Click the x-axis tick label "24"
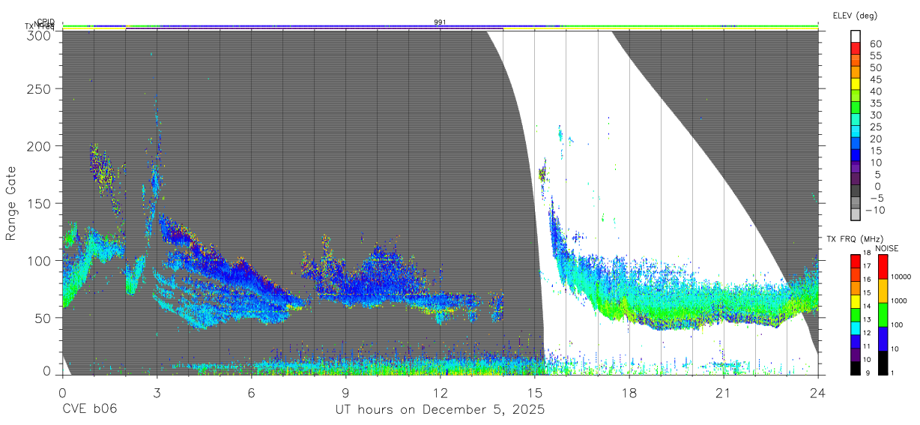Screen dimensions: 920x425 (818, 392)
